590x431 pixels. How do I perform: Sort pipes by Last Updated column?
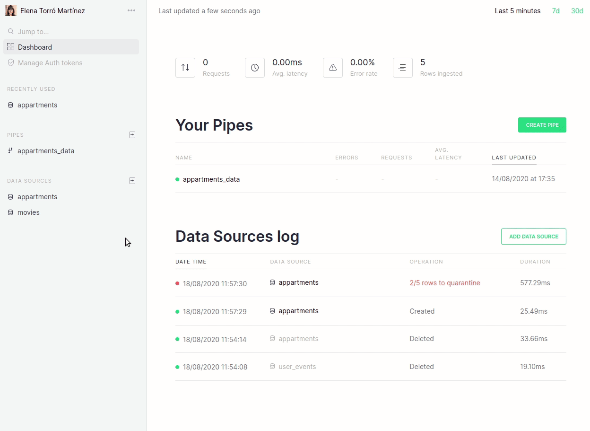tap(514, 158)
